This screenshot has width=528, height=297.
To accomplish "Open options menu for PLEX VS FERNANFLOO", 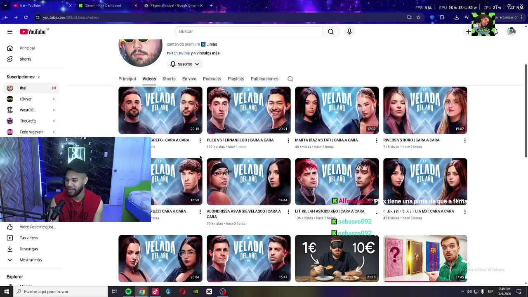I will coord(288,141).
